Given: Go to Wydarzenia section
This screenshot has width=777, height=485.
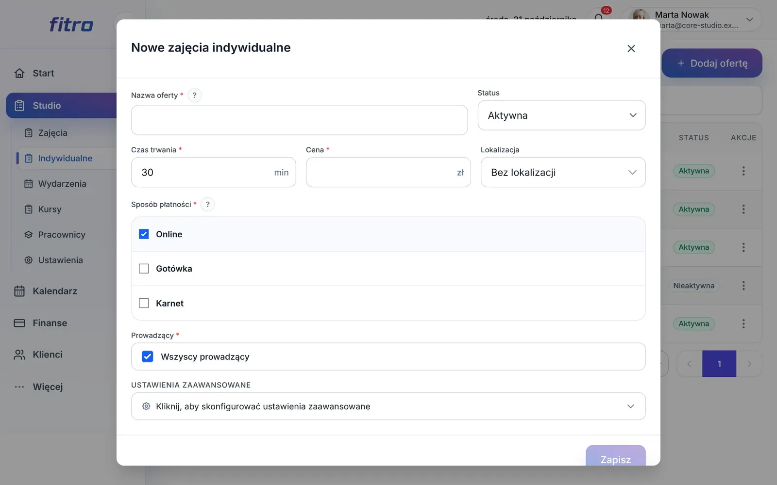Looking at the screenshot, I should click(x=62, y=184).
